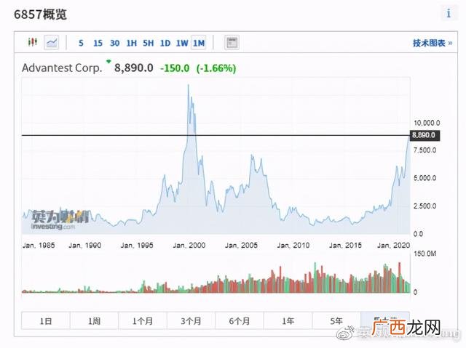466x348 pixels.
Task: Show the 1年 time range
Action: [x=288, y=320]
